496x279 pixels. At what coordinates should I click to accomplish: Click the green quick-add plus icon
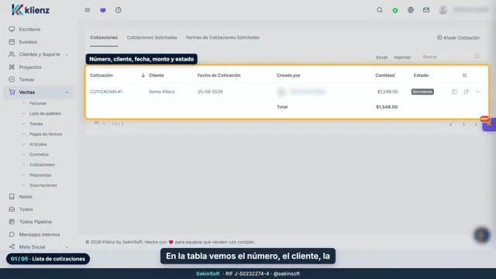pos(395,10)
